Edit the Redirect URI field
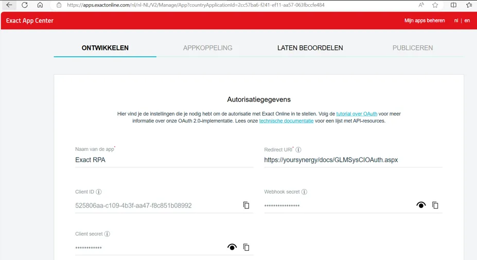 (353, 160)
